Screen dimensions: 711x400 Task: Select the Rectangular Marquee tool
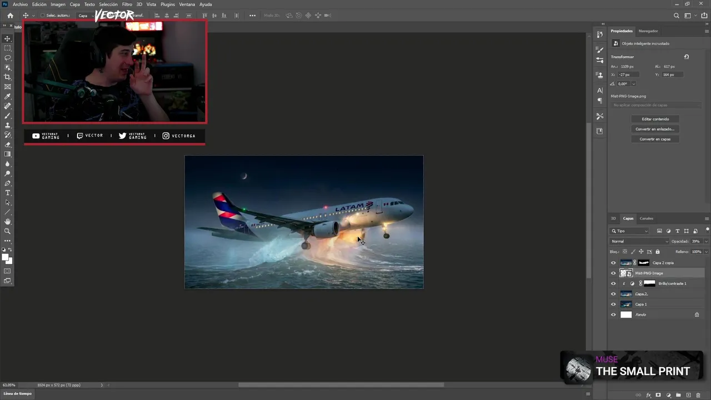point(8,48)
